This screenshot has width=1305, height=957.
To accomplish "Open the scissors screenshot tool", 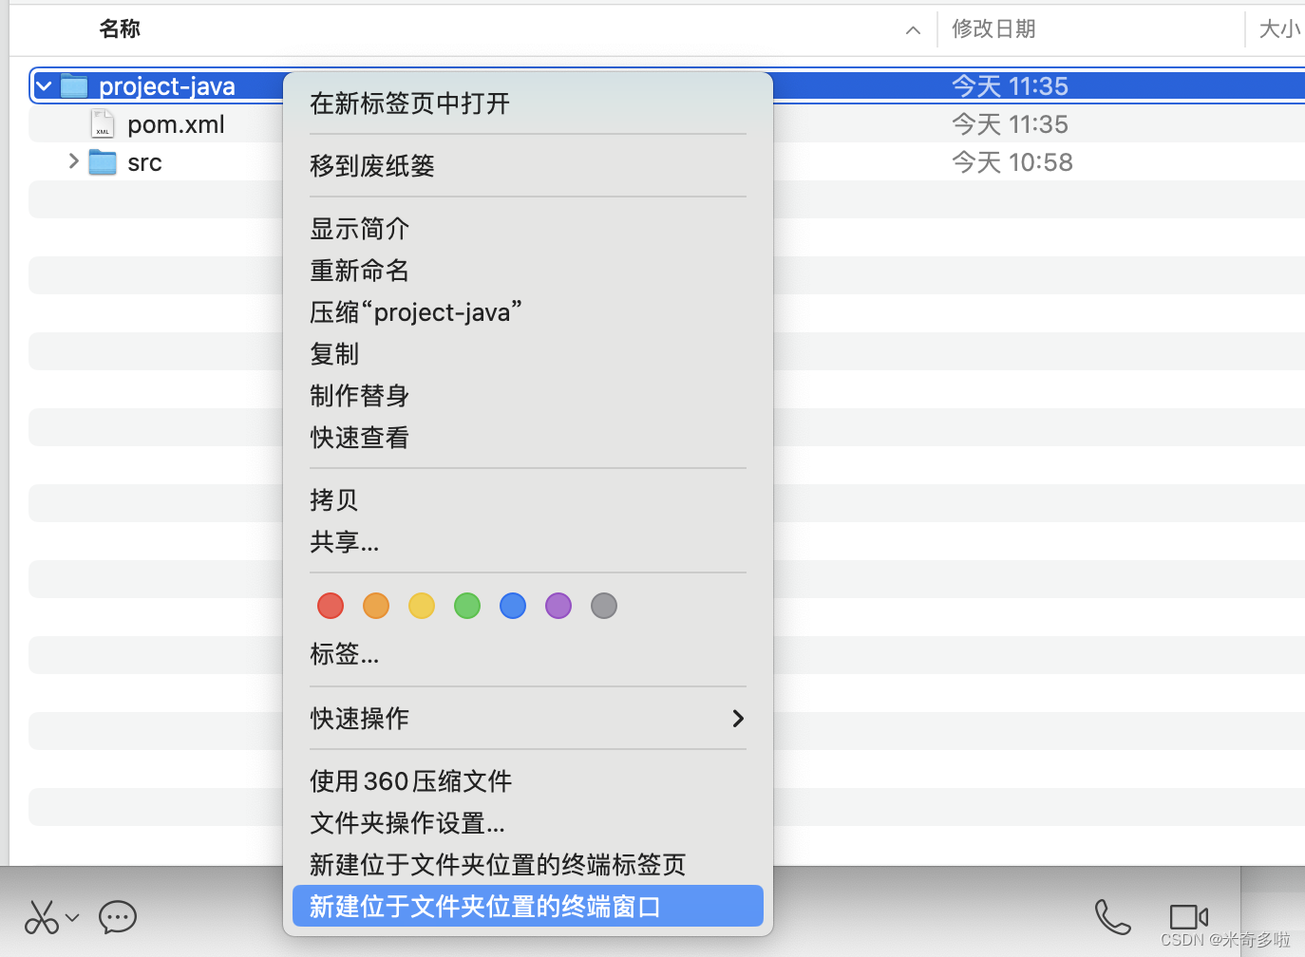I will 41,917.
